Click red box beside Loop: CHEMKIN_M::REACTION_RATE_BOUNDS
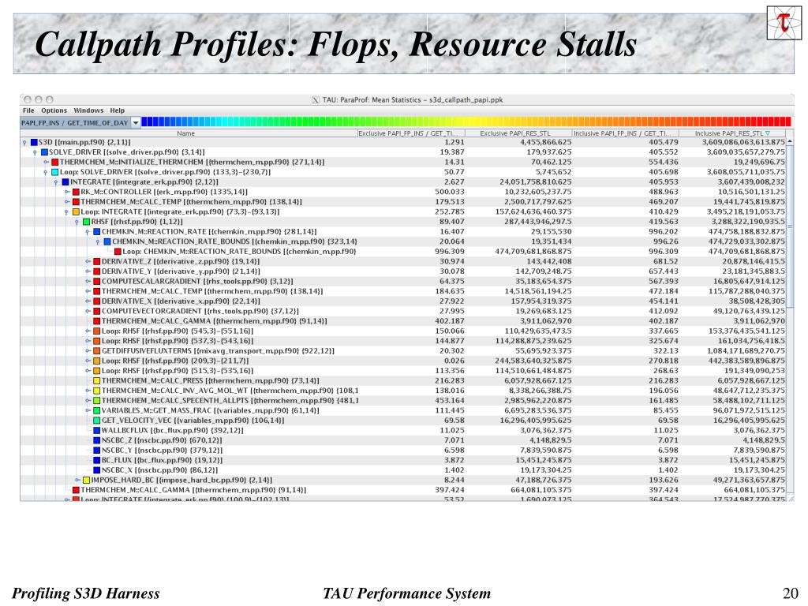 [x=118, y=252]
